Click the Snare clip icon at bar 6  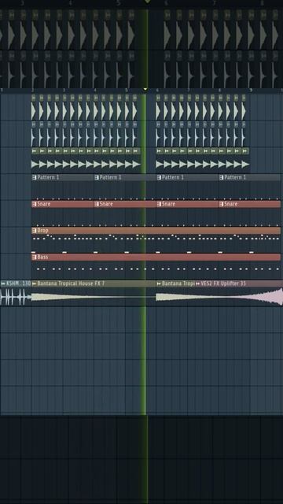point(159,204)
